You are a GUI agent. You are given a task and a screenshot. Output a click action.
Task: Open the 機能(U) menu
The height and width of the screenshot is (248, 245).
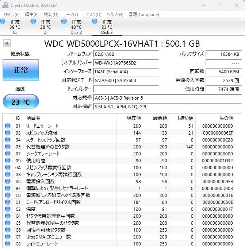(x=51, y=15)
